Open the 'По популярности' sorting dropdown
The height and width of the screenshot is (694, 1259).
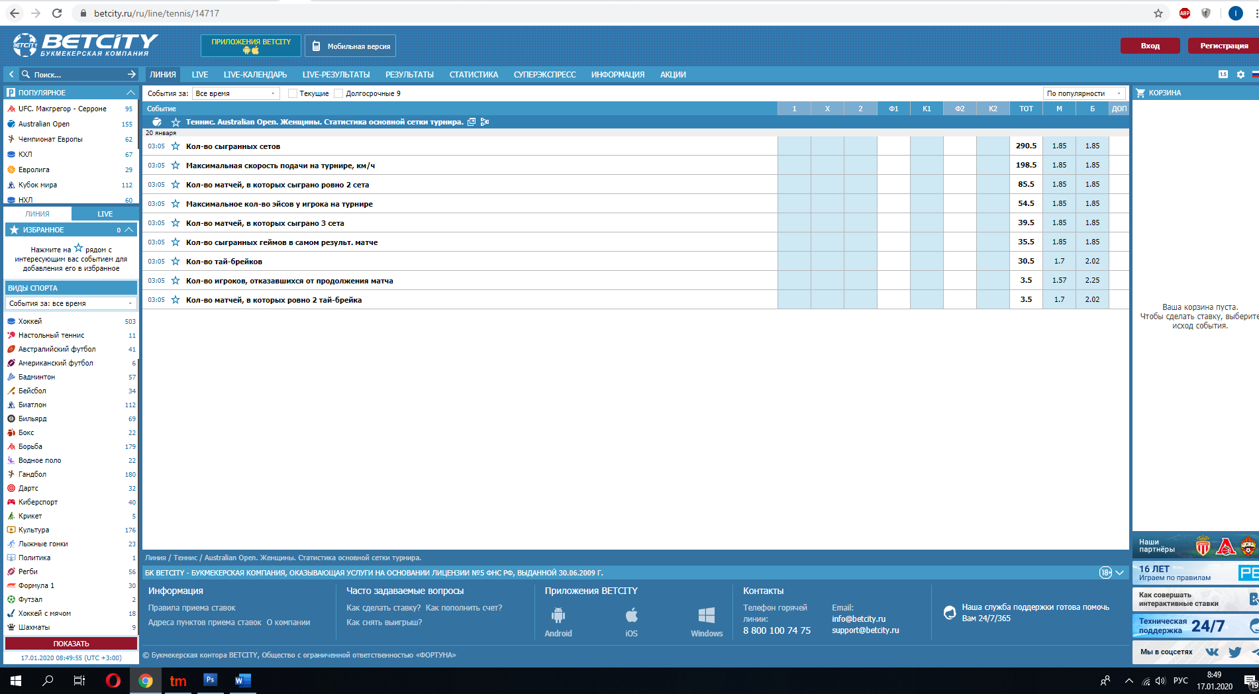click(x=1083, y=93)
